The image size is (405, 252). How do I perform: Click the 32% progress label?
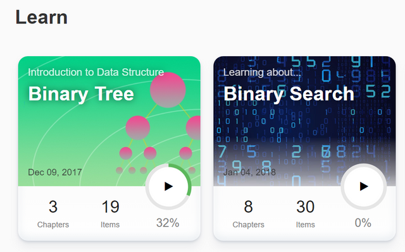168,223
